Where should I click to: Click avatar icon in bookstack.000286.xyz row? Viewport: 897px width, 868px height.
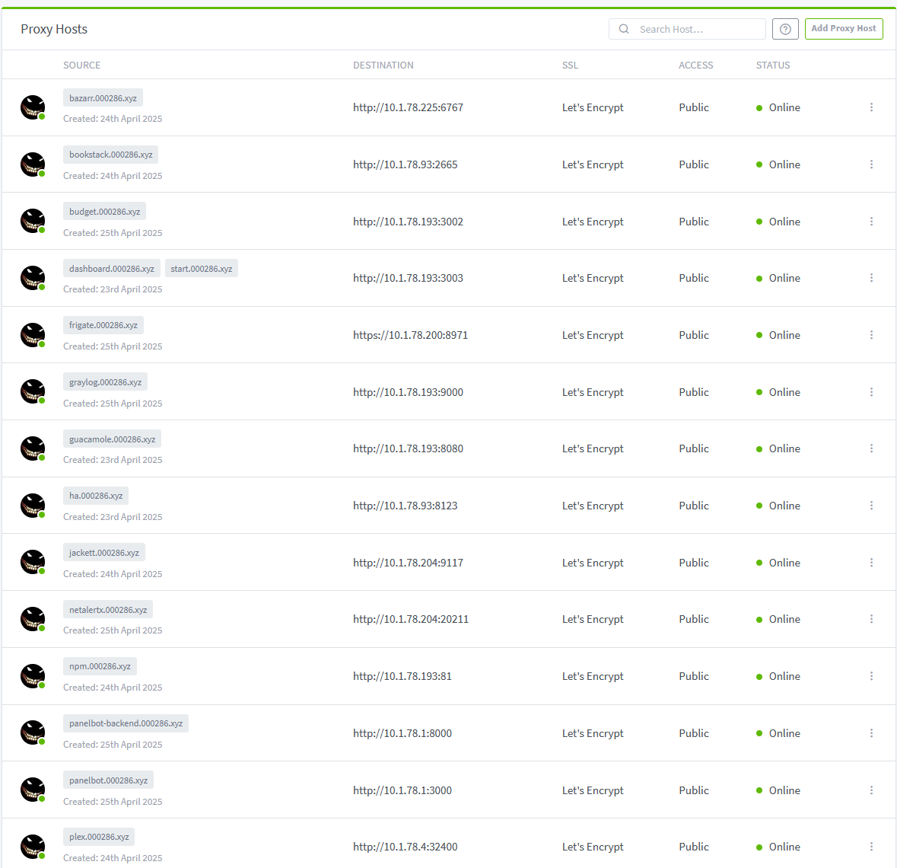(33, 164)
